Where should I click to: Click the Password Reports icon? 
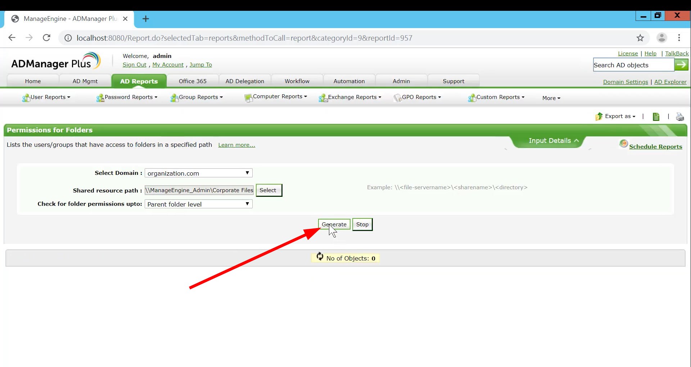click(x=100, y=98)
